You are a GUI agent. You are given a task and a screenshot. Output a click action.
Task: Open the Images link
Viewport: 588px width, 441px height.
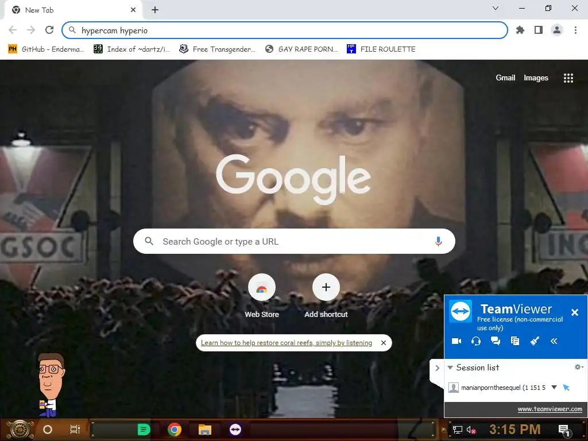pos(536,78)
